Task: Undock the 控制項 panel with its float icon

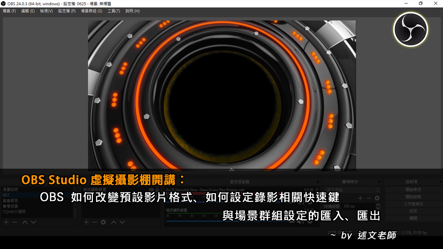Action: pyautogui.click(x=440, y=182)
